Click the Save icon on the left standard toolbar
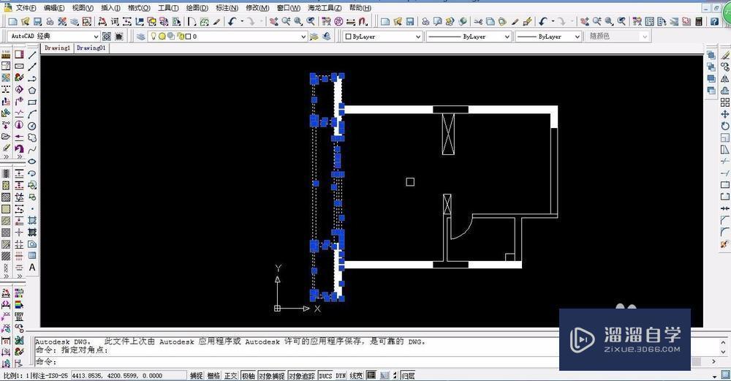This screenshot has height=381, width=731. (38, 21)
